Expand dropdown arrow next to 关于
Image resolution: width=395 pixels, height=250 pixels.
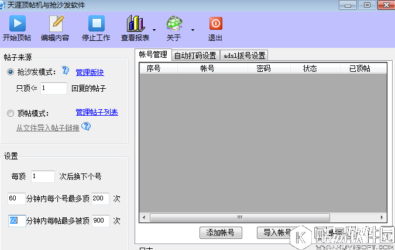click(x=193, y=30)
